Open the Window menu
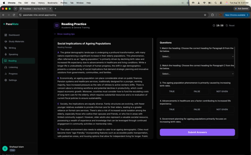The height and width of the screenshot is (155, 251). pyautogui.click(x=80, y=3)
